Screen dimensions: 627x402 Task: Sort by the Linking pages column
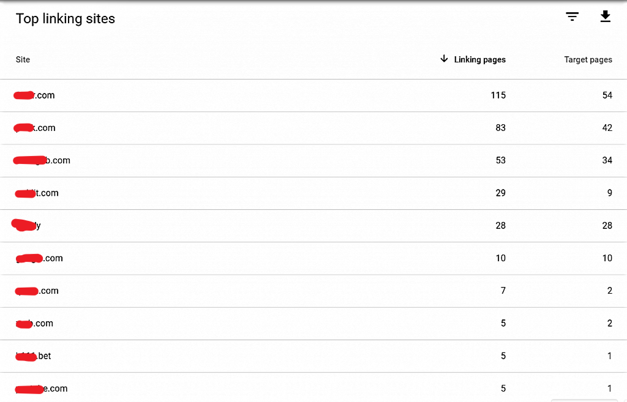click(x=480, y=60)
